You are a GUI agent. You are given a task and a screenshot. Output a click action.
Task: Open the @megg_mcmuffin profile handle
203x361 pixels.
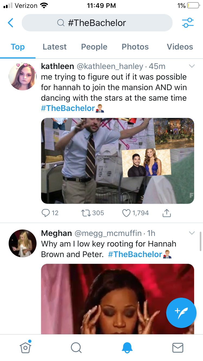coord(108,233)
